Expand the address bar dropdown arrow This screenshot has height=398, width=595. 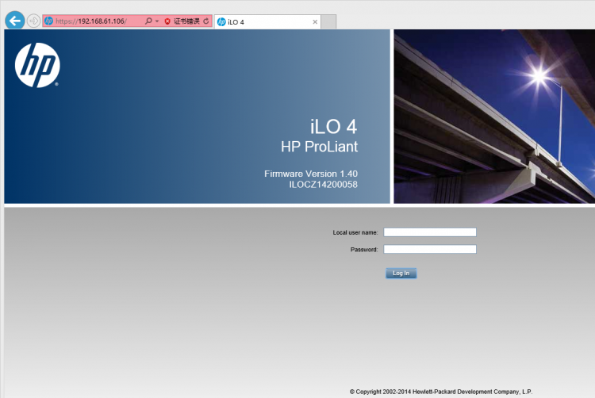point(157,21)
